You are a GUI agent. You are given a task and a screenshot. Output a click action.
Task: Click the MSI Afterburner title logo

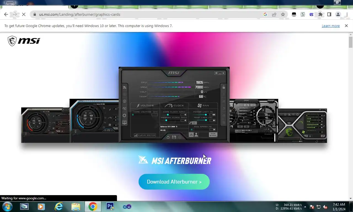click(x=175, y=160)
